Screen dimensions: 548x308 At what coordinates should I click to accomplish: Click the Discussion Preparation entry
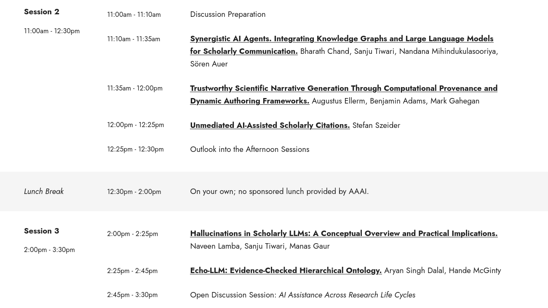(227, 14)
